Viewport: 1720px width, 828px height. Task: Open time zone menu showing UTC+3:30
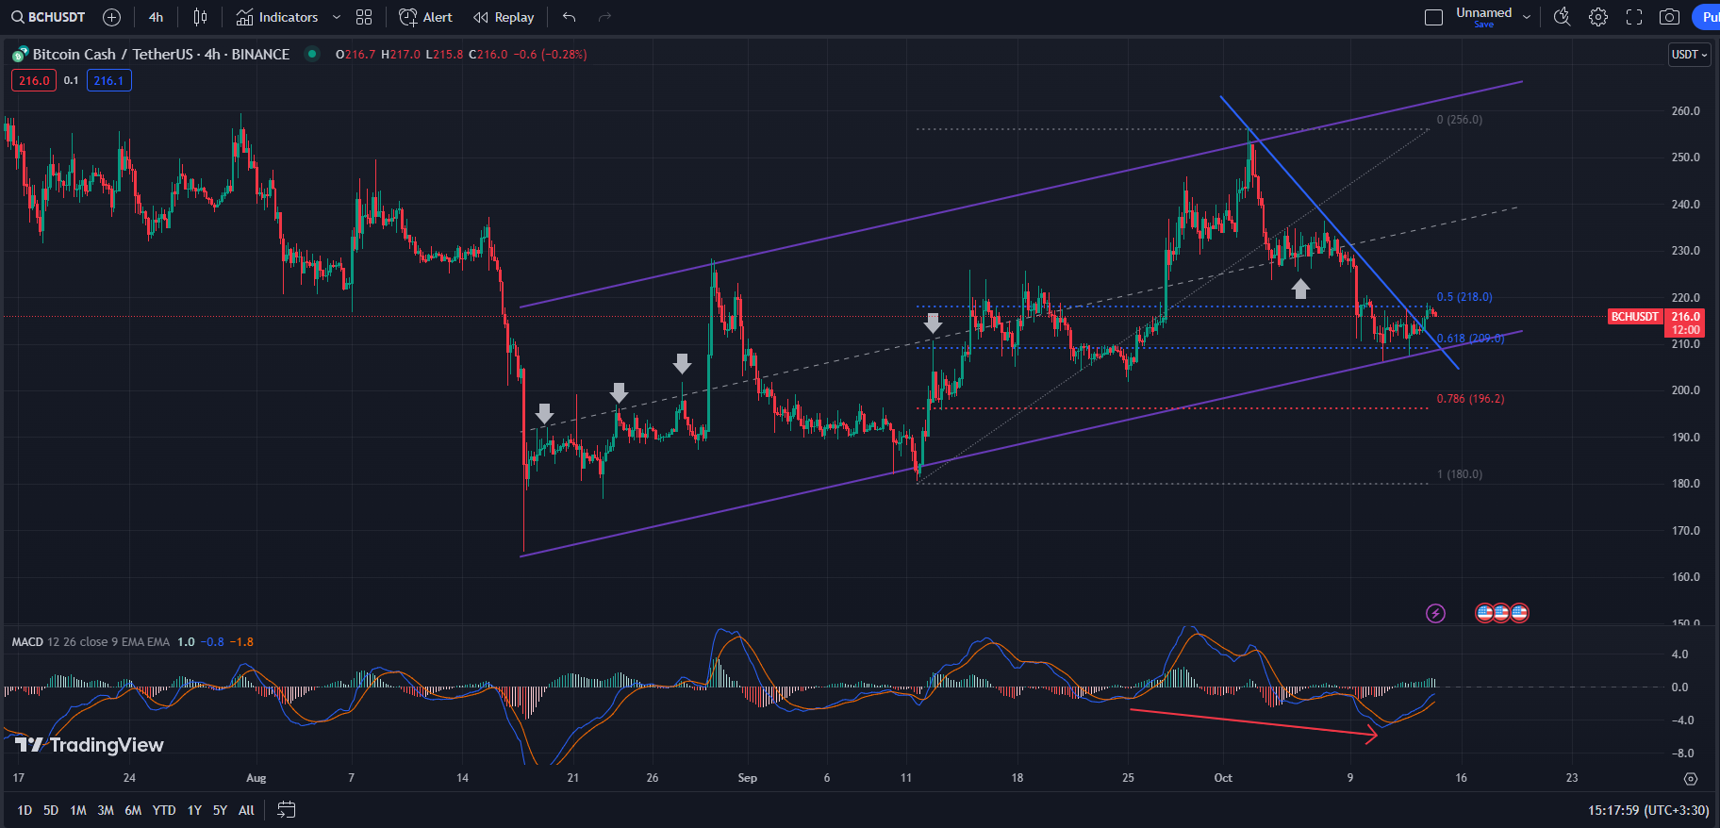[1648, 810]
